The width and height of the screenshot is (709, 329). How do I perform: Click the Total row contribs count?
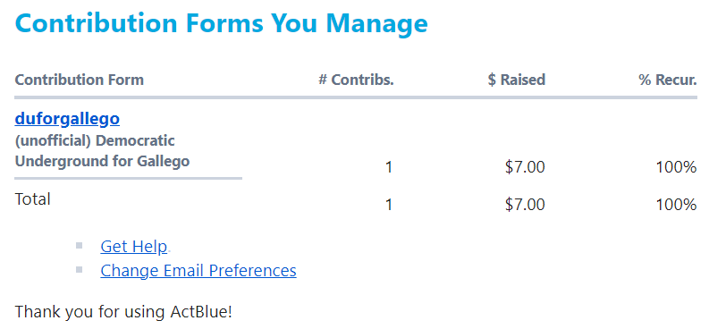click(388, 205)
